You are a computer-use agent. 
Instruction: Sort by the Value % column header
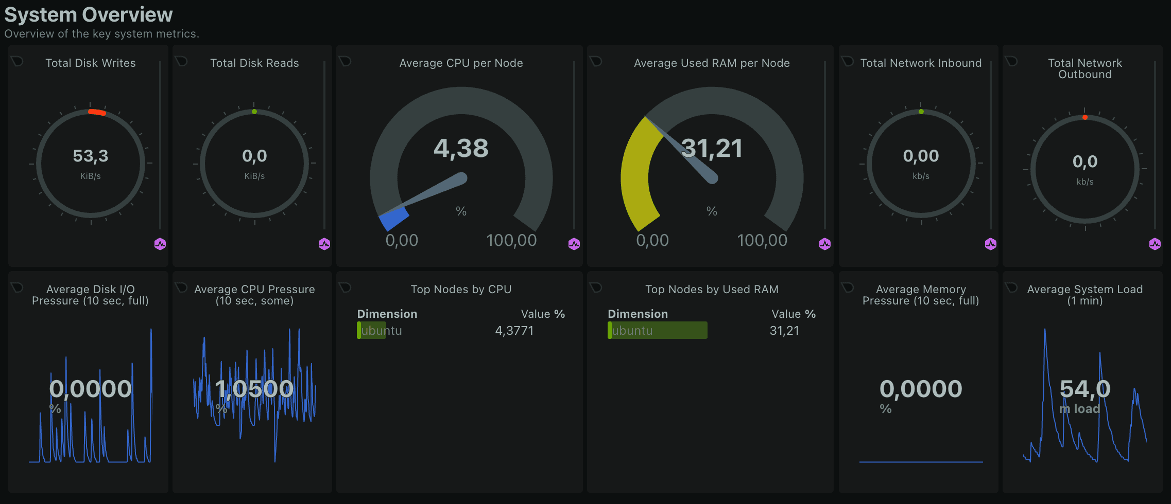point(543,314)
